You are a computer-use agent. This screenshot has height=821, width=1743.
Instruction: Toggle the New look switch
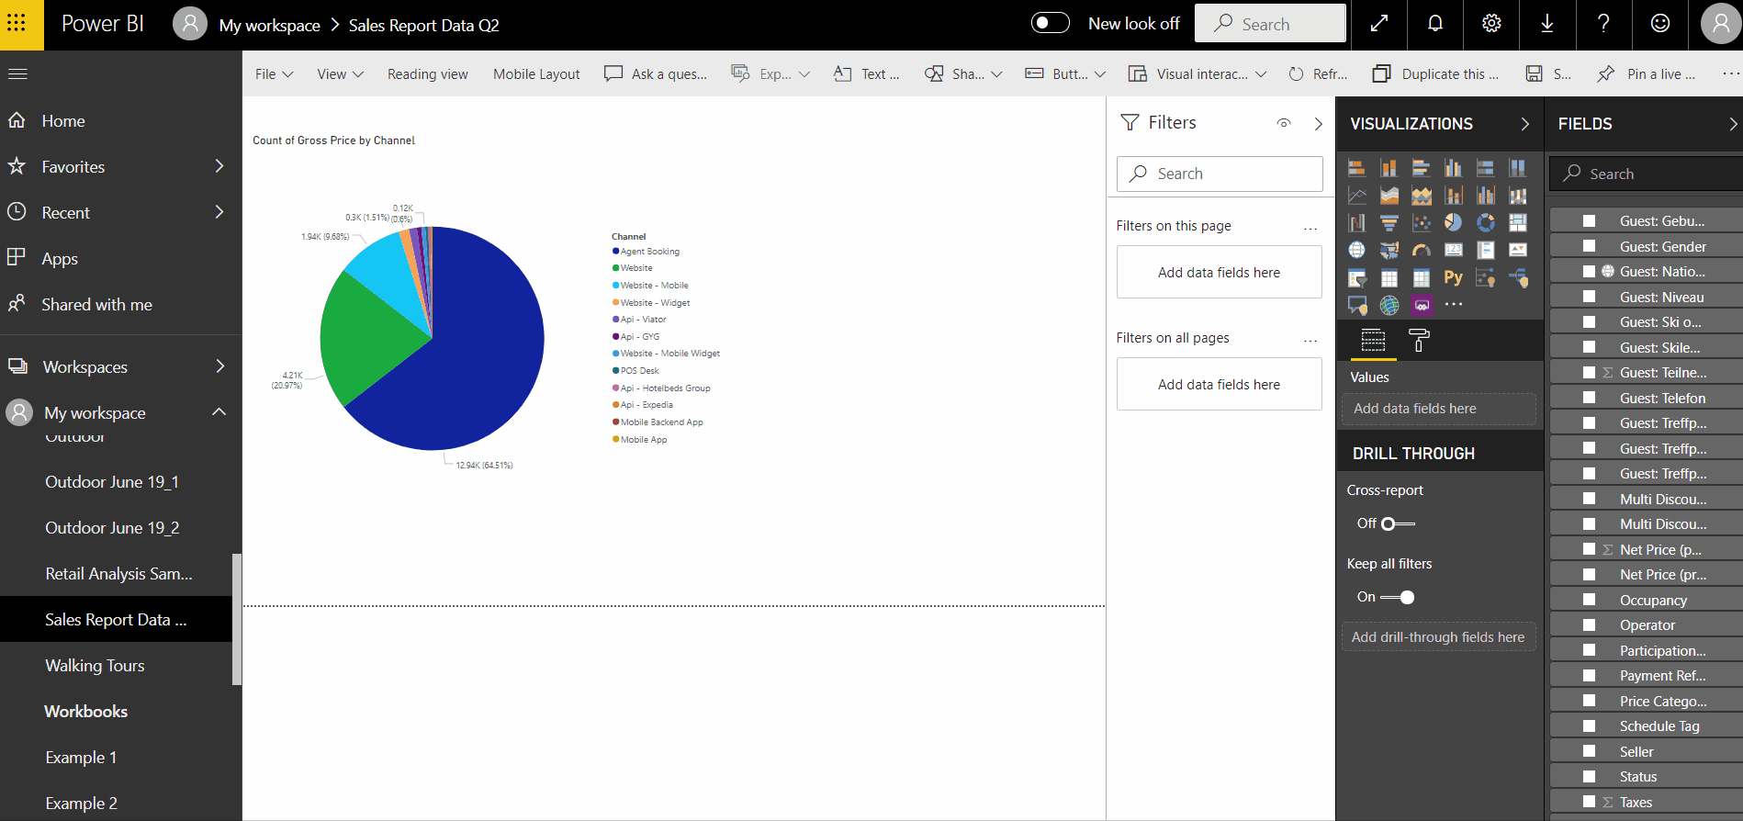(1050, 23)
